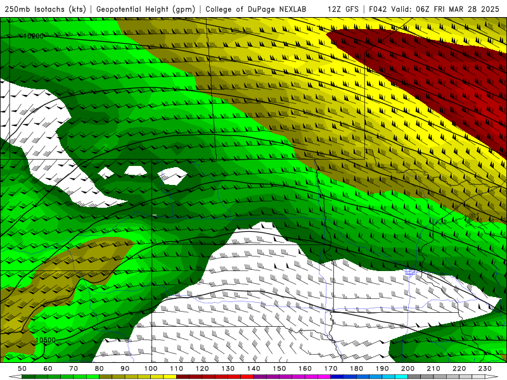Select the dark purple swatch just above 140
Image resolution: width=507 pixels, height=380 pixels.
click(260, 377)
